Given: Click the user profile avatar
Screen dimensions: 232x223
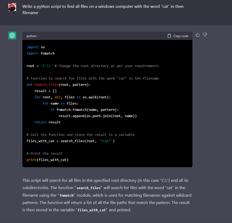Looking at the screenshot, I should pyautogui.click(x=12, y=7).
